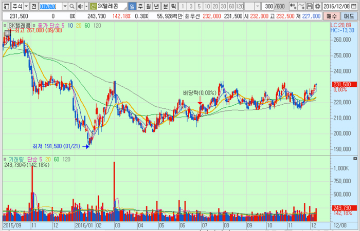Select the tick (틱) chart tab
The image size is (360, 231).
[173, 7]
